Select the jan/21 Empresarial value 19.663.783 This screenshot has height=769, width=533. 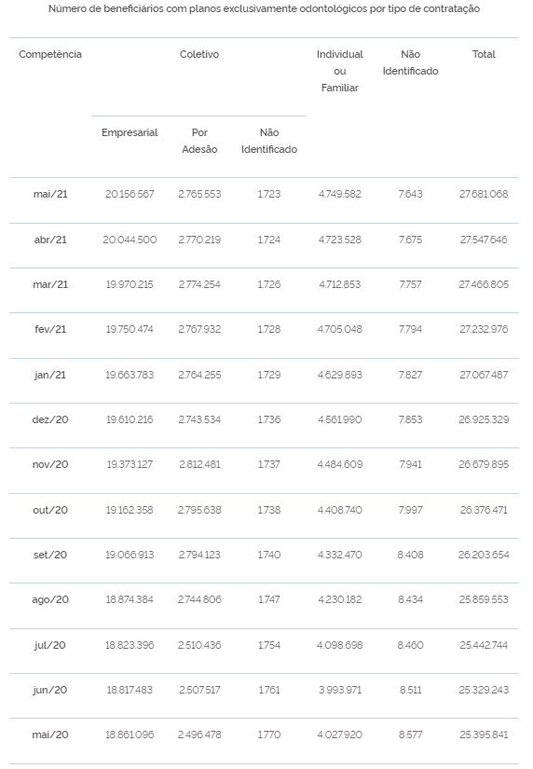point(130,375)
